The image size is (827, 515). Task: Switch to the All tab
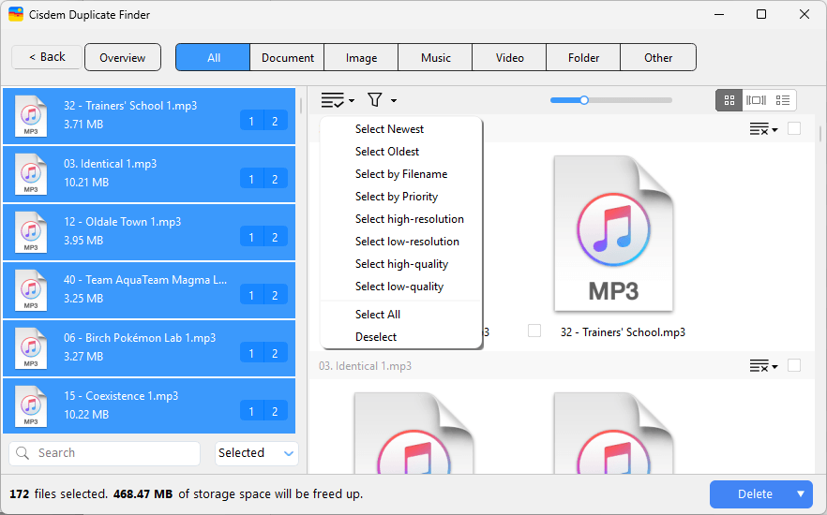(213, 57)
